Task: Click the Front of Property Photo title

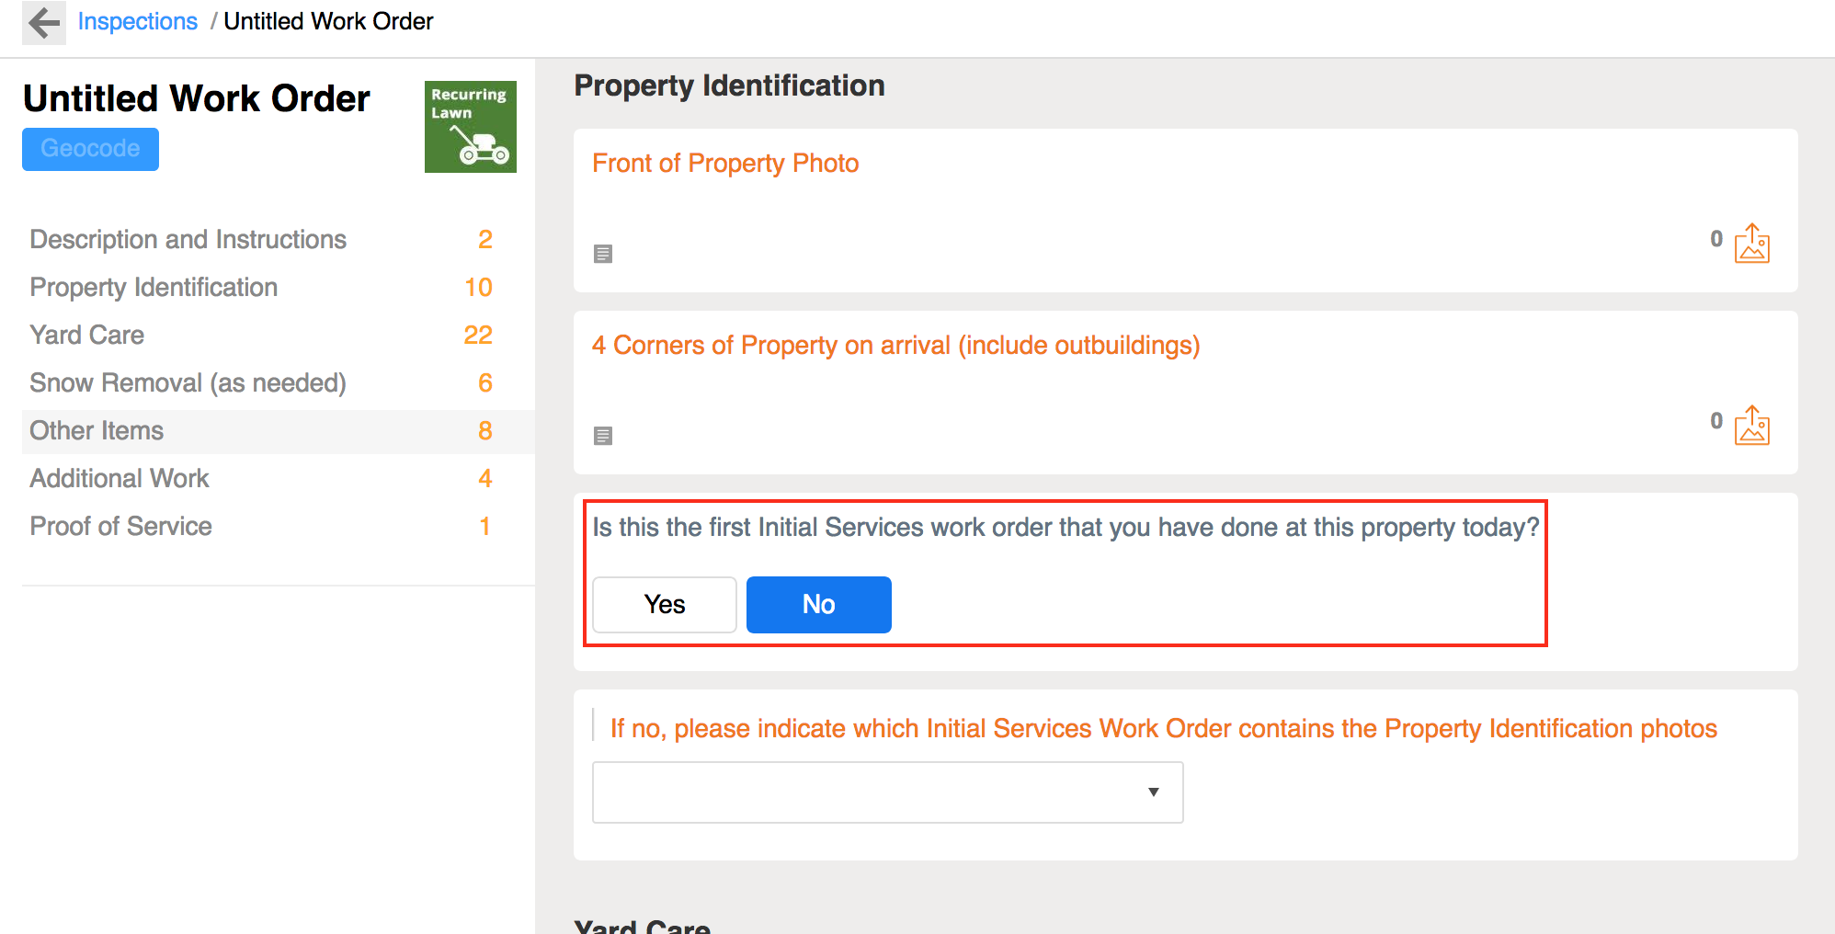Action: point(724,163)
